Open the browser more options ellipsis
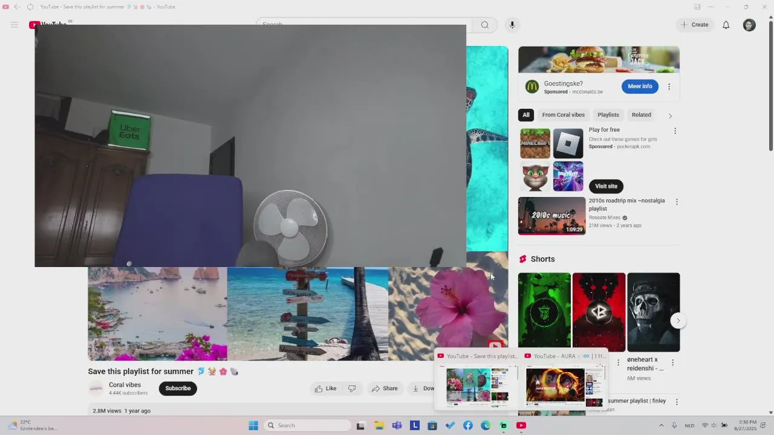Viewport: 774px width, 435px height. point(711,7)
